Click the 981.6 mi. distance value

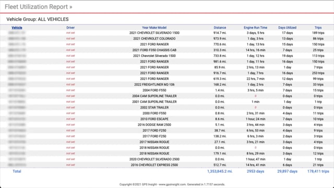point(220,62)
